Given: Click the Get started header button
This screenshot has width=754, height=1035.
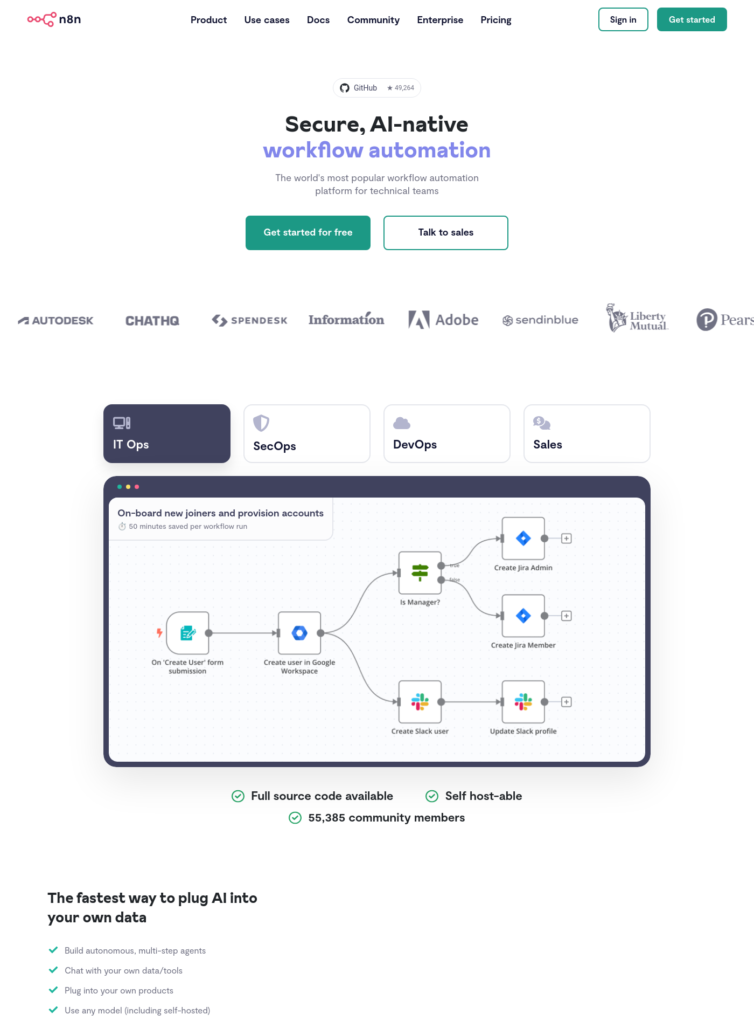Looking at the screenshot, I should coord(692,19).
